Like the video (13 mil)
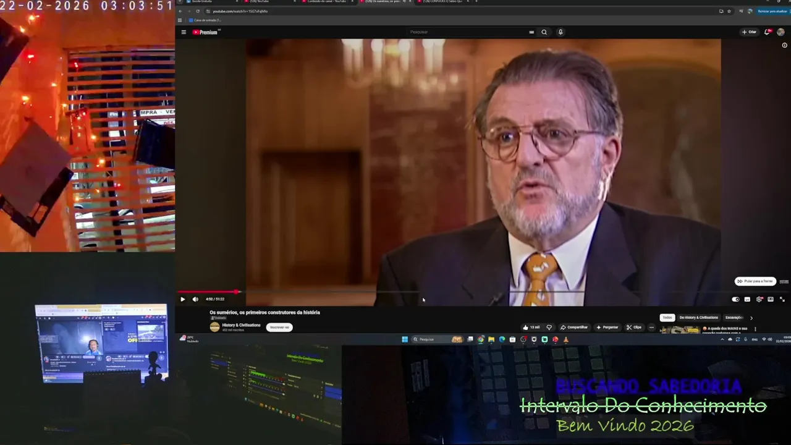This screenshot has height=445, width=791. [531, 328]
